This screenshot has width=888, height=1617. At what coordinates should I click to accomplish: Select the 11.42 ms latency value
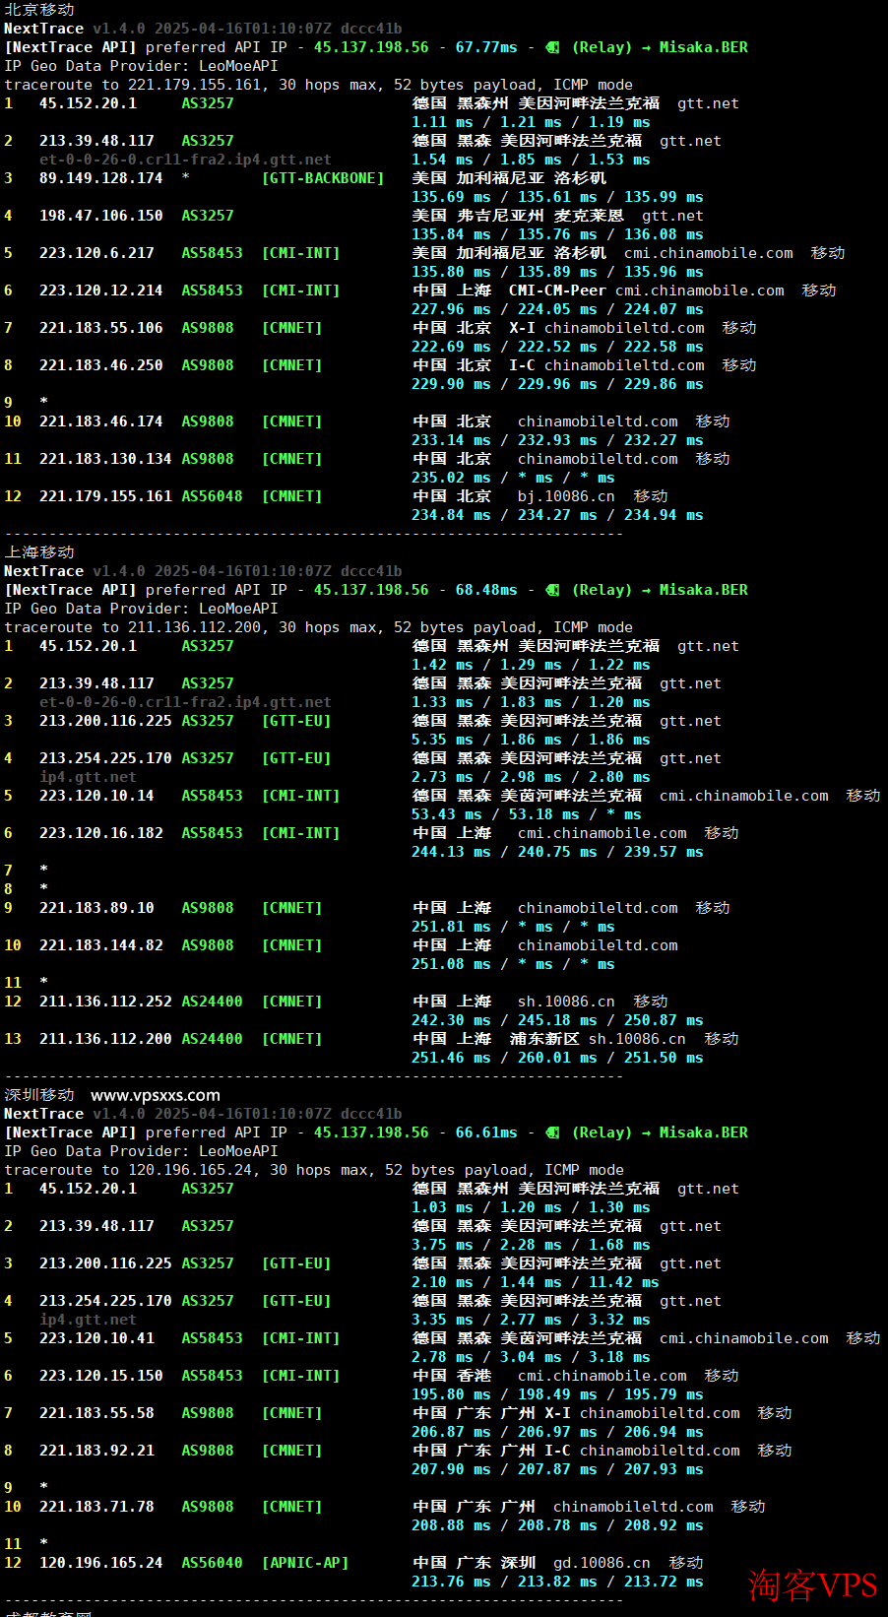624,1282
